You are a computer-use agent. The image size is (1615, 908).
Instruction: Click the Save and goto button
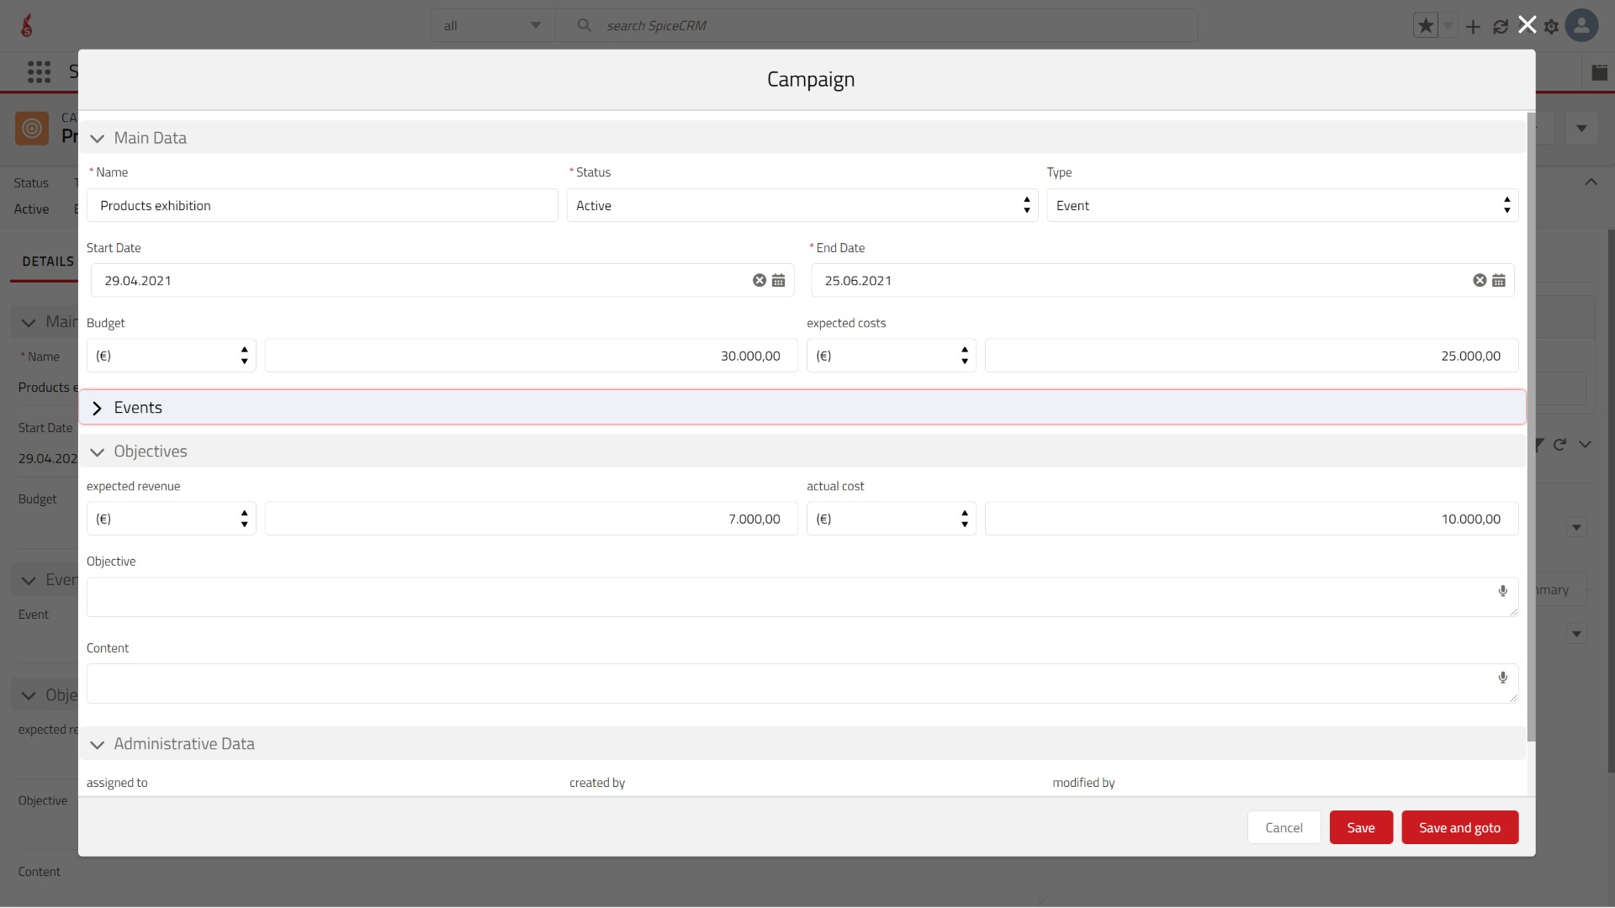pyautogui.click(x=1459, y=828)
